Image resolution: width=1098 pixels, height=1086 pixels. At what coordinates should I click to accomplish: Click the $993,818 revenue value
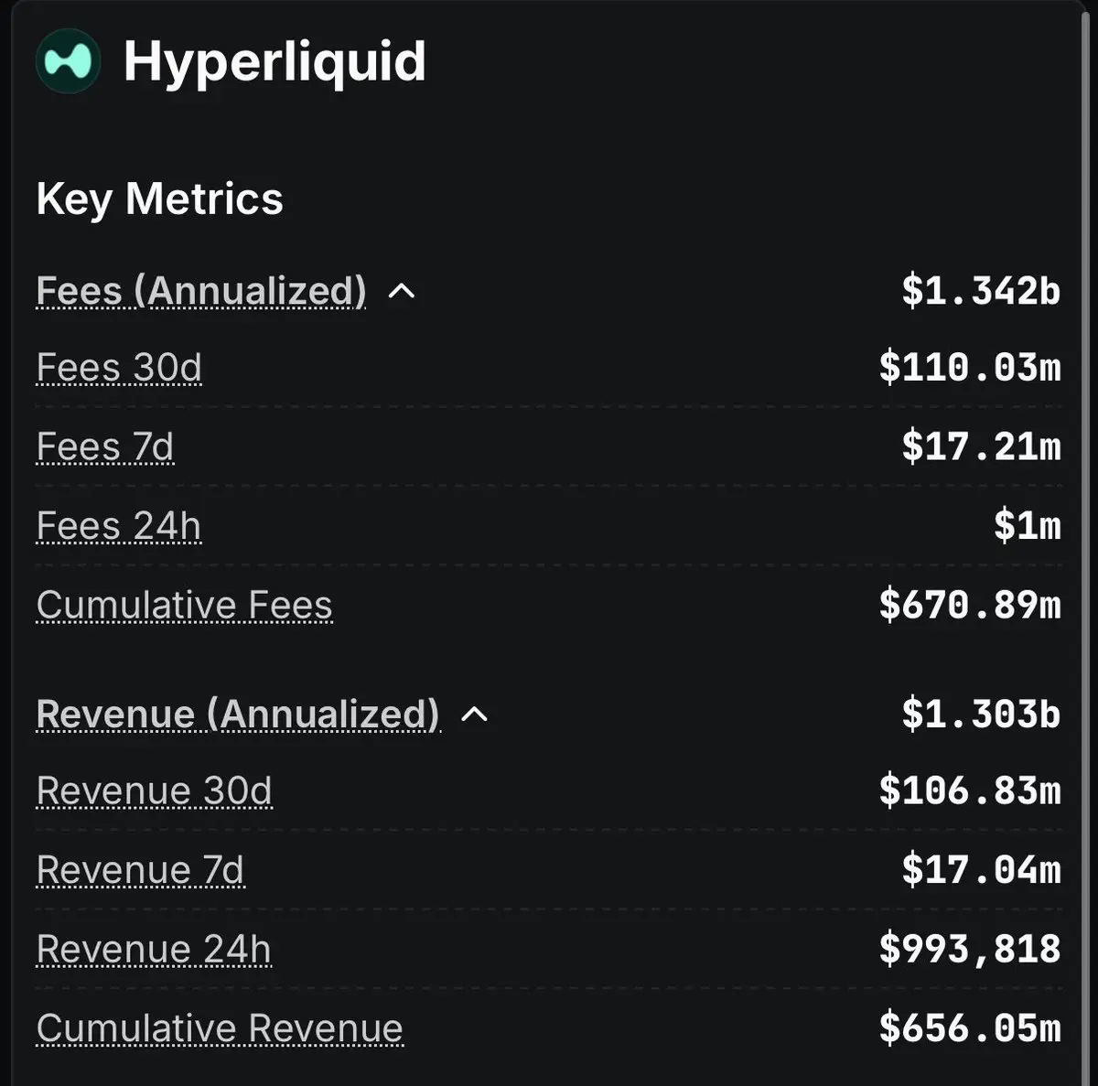coord(970,949)
